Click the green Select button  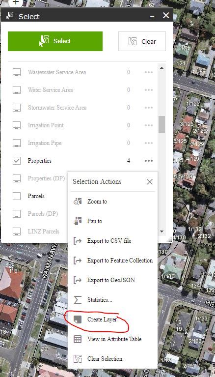pyautogui.click(x=55, y=41)
